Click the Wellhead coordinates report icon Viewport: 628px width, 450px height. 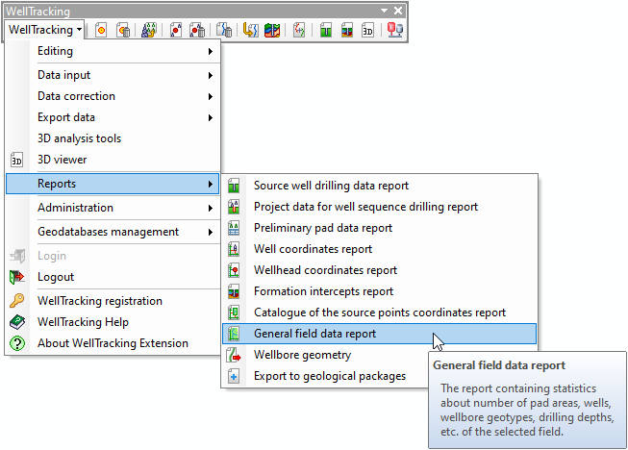click(x=234, y=270)
